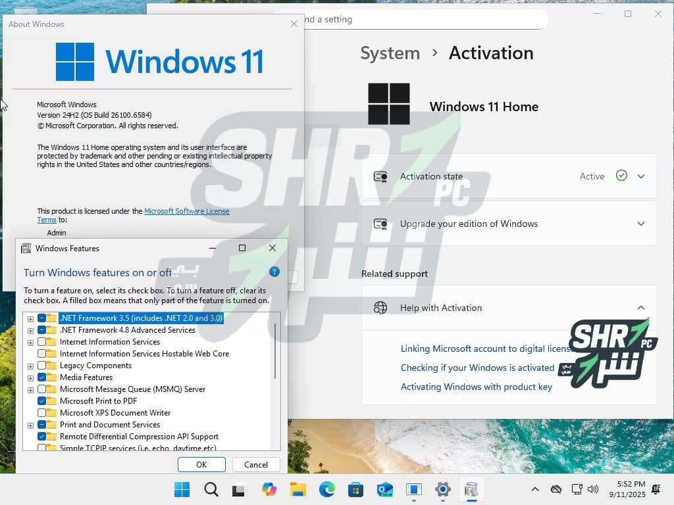Viewport: 674px width, 505px height.
Task: Expand Upgrade your edition of Windows
Action: (x=640, y=224)
